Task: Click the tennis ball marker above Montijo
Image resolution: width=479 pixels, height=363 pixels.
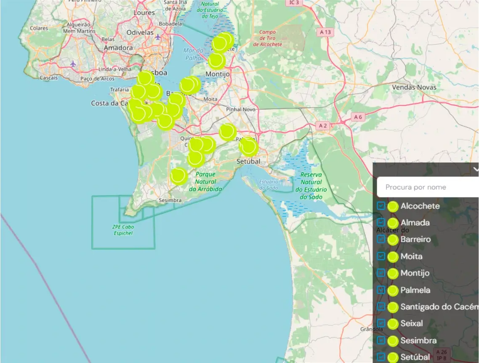Action: point(216,61)
